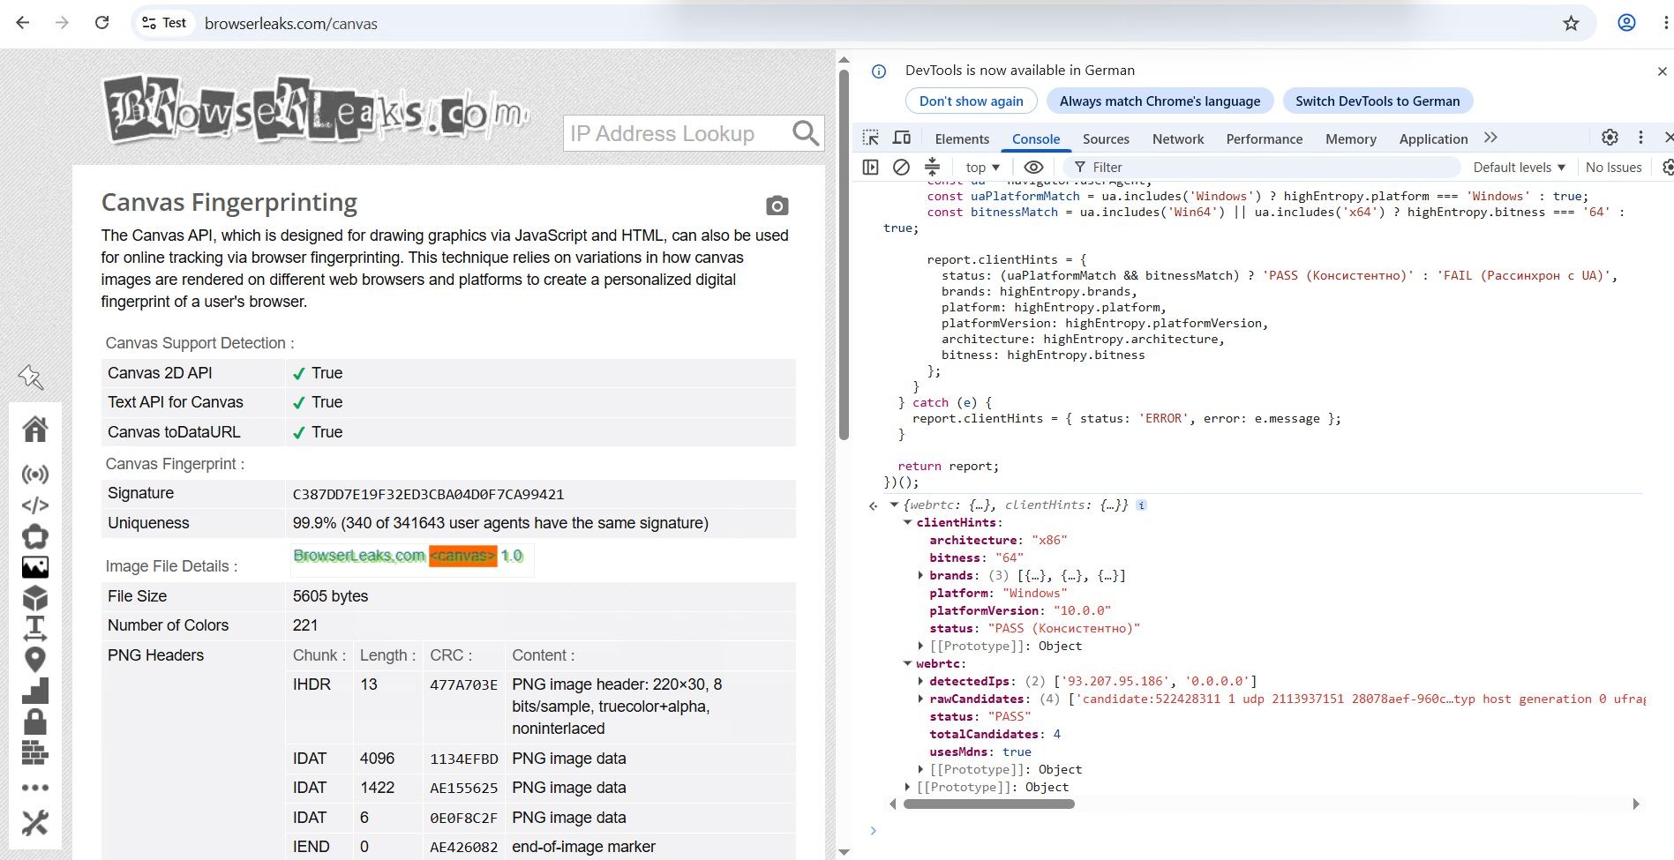1674x860 pixels.
Task: Click the pin icon above the sidebar
Action: [31, 378]
